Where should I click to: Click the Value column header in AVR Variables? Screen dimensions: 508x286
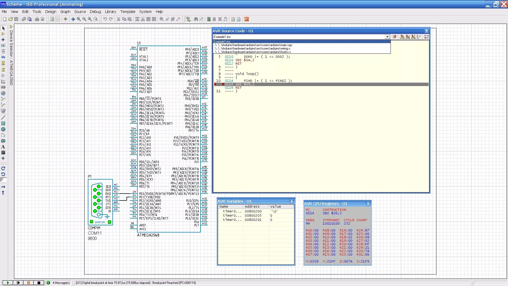coord(281,207)
